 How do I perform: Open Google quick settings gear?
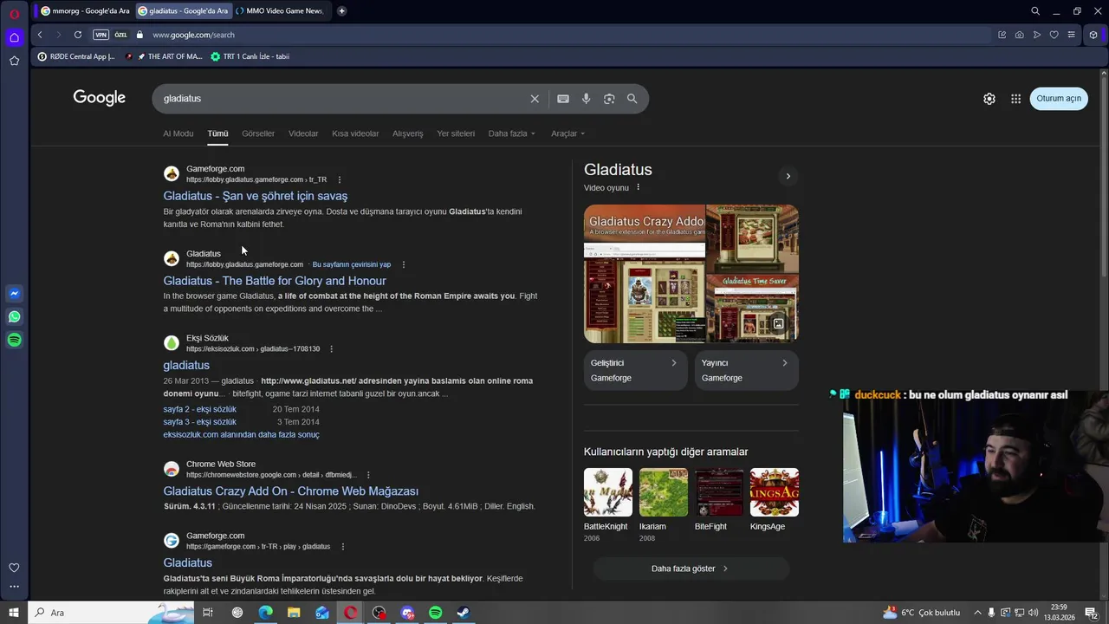pos(989,99)
